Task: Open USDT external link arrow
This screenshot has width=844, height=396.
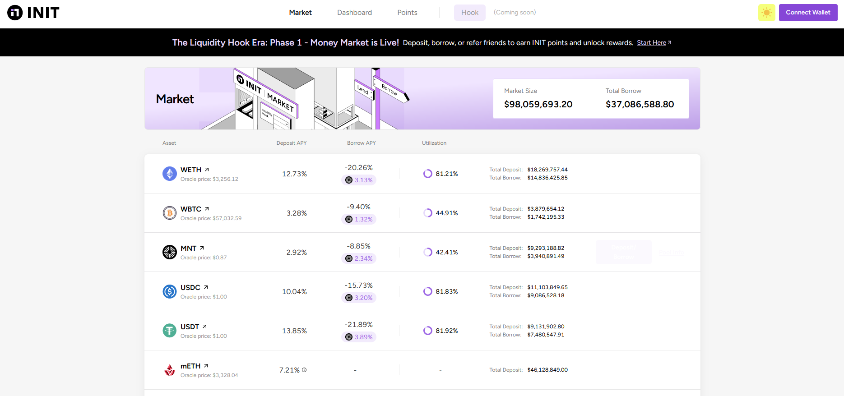Action: click(x=204, y=327)
